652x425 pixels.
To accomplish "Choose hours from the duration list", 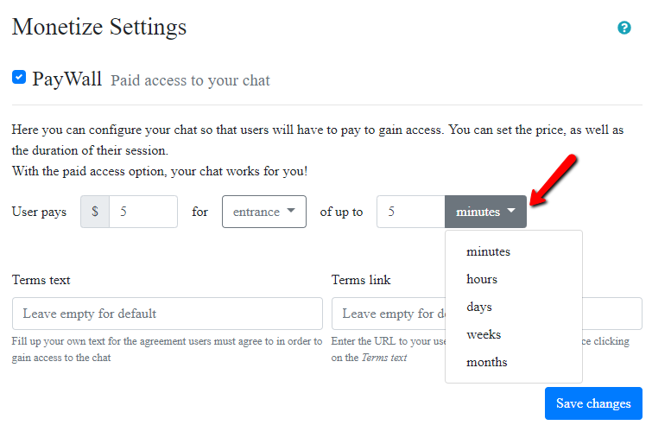I will [482, 280].
